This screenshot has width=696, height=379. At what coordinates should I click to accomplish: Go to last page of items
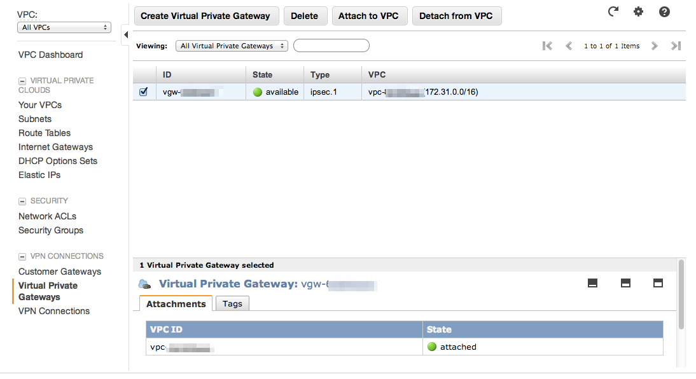coord(676,46)
